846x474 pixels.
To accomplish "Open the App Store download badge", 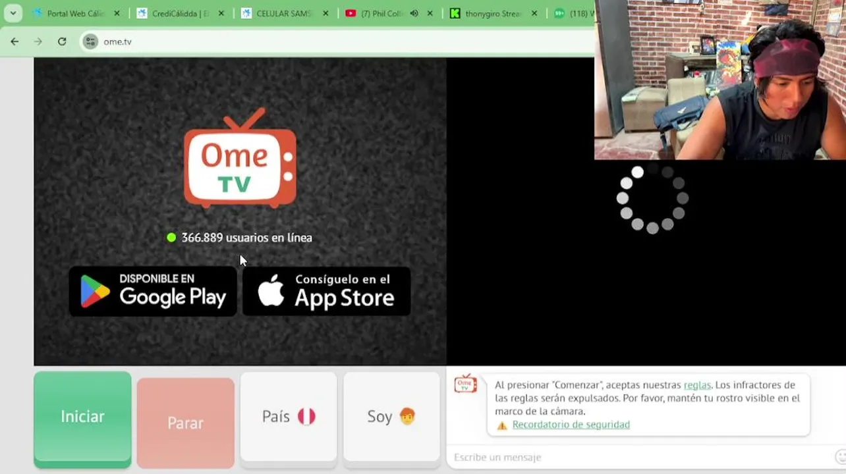I will [x=327, y=291].
